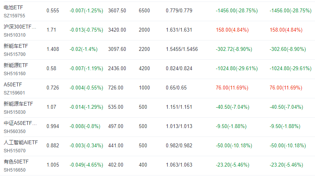This screenshot has width=315, height=177.
Task: Click cost price 1.013/1.013
Action: pos(179,126)
